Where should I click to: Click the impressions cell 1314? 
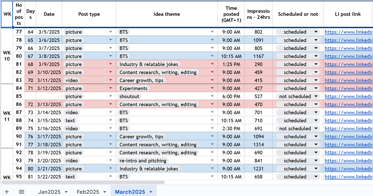pos(258,145)
